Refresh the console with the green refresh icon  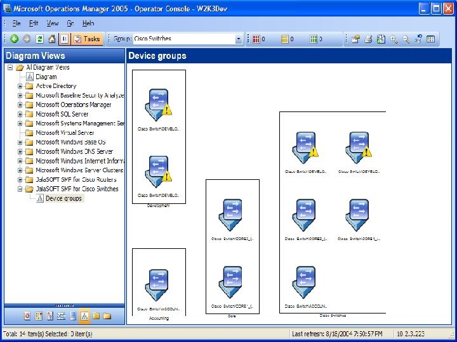coord(39,39)
